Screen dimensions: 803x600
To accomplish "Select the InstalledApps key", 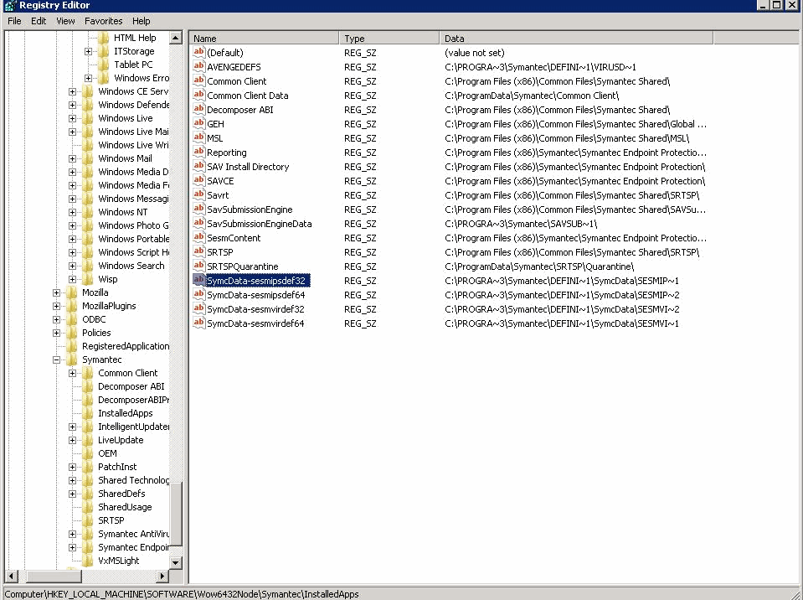I will pyautogui.click(x=126, y=413).
